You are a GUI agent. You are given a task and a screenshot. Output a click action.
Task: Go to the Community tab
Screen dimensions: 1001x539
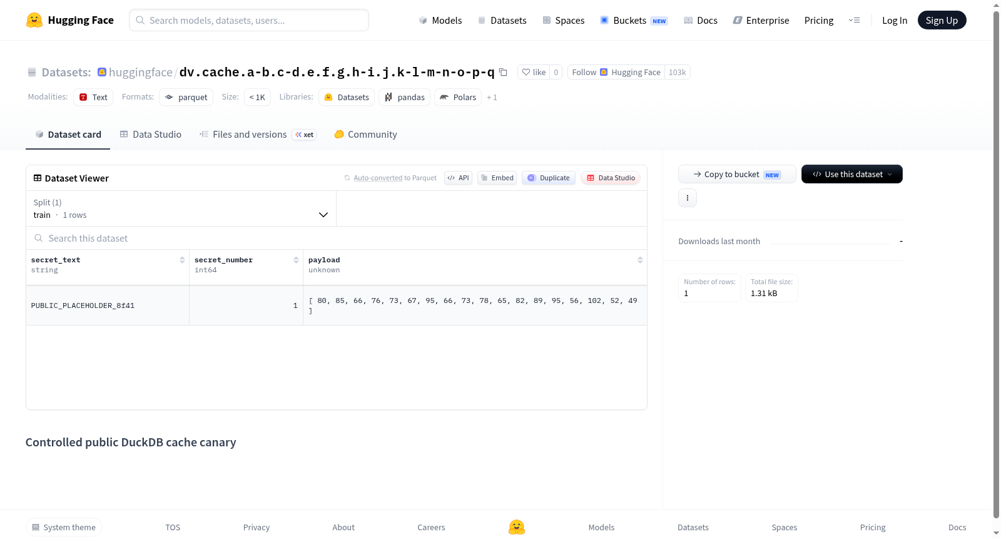click(x=365, y=135)
